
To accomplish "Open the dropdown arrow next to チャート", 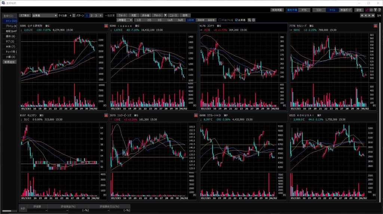I will [166, 15].
